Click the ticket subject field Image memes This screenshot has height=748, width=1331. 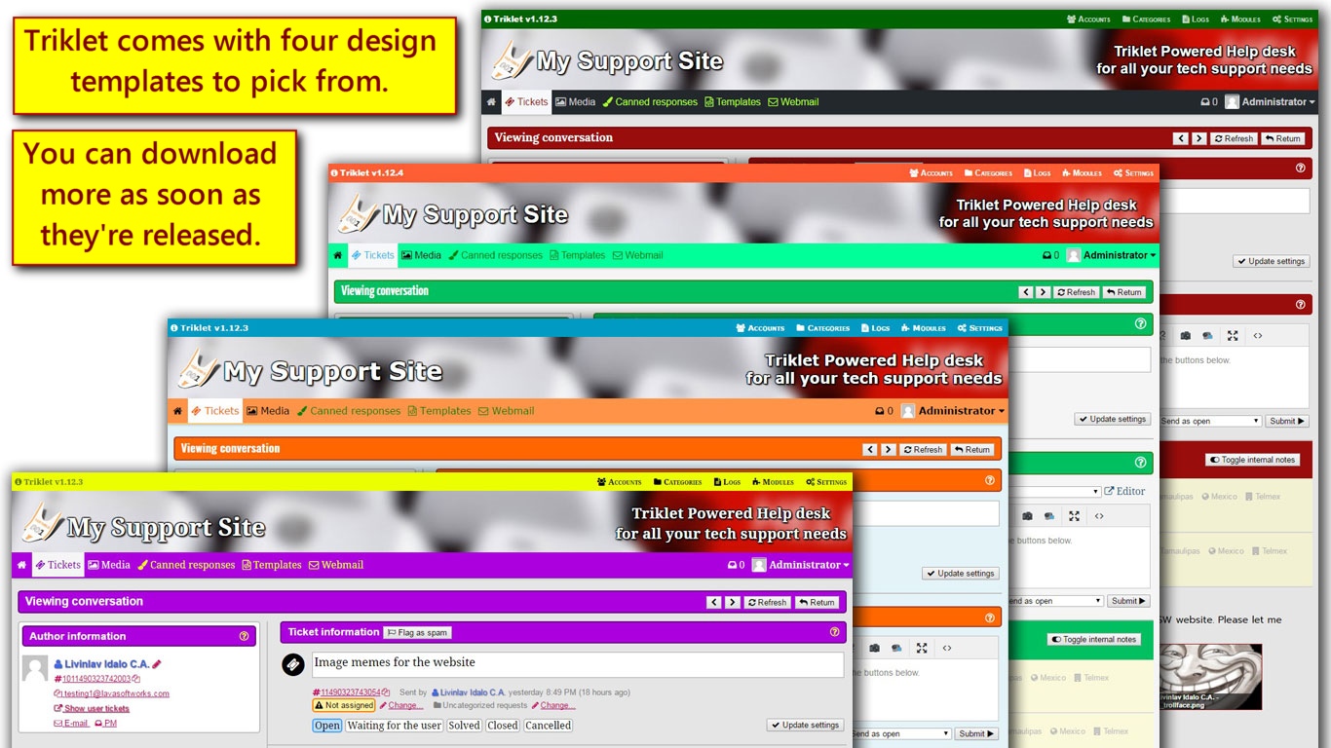577,663
